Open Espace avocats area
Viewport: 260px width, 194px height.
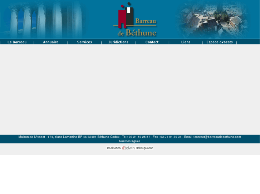[220, 42]
